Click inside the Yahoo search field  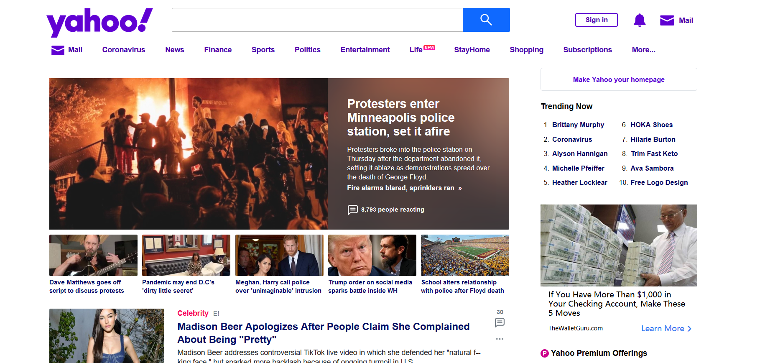coord(317,20)
